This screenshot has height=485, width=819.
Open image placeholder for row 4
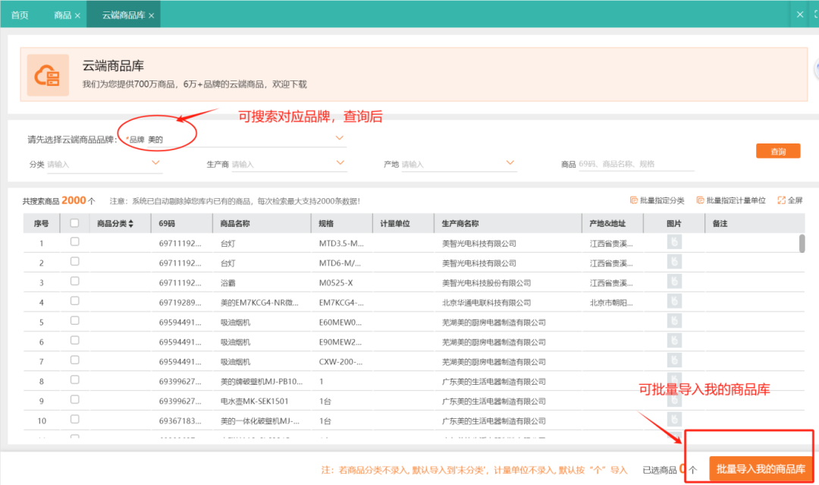click(x=674, y=301)
